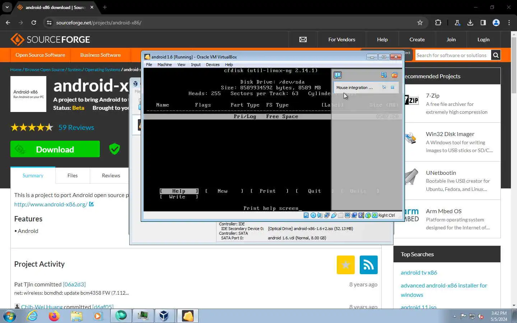Click the delete all notifications icon

[x=395, y=75]
